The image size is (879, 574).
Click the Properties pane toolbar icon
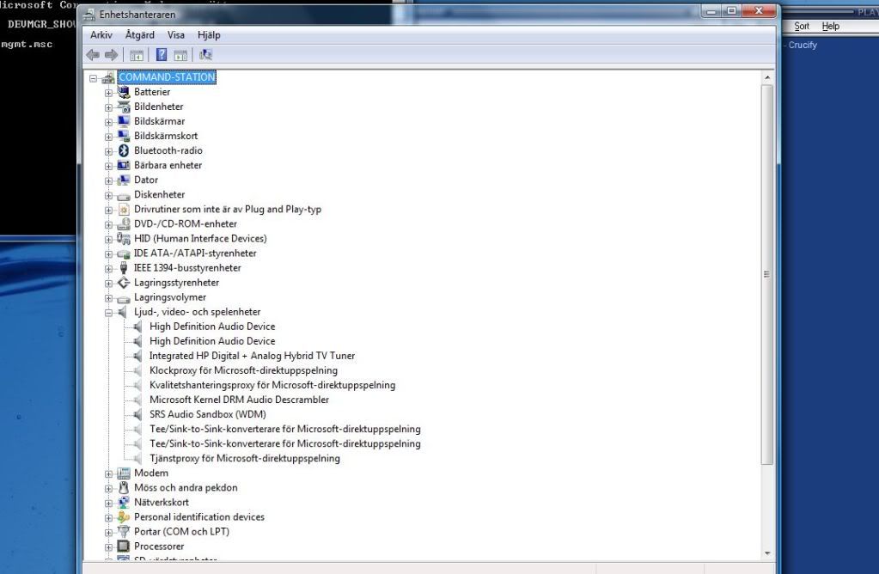coord(180,55)
